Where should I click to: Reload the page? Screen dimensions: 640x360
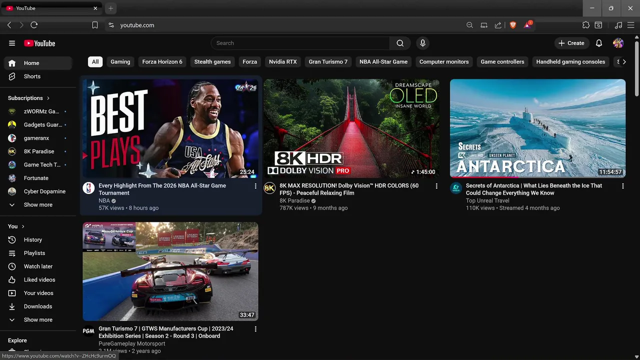34,25
